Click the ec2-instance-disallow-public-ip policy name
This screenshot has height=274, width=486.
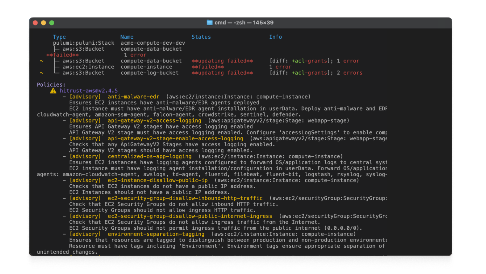click(158, 180)
